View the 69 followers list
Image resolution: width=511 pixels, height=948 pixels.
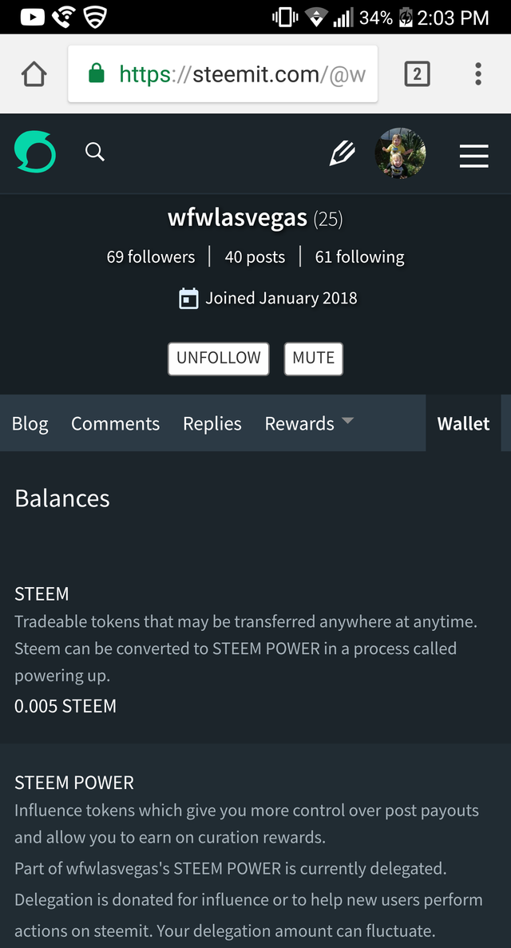point(151,257)
